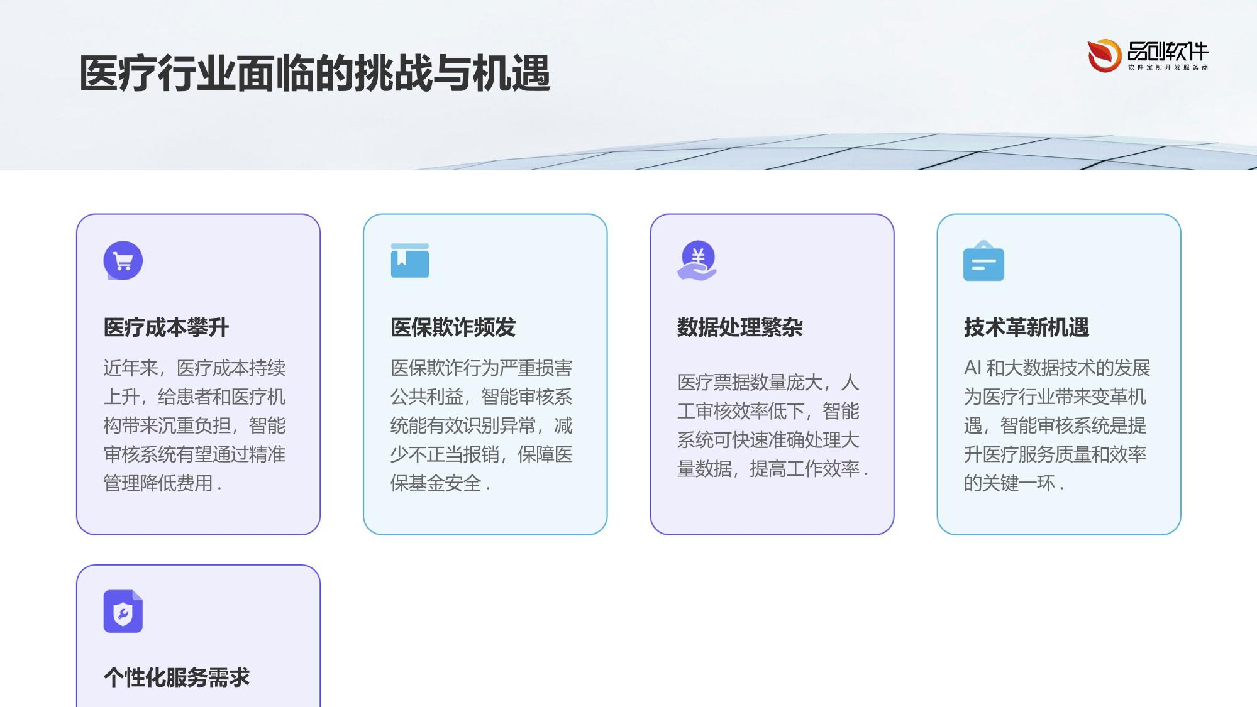The width and height of the screenshot is (1257, 707).
Task: Select the heading 医疗成本攀升
Action: pos(166,327)
